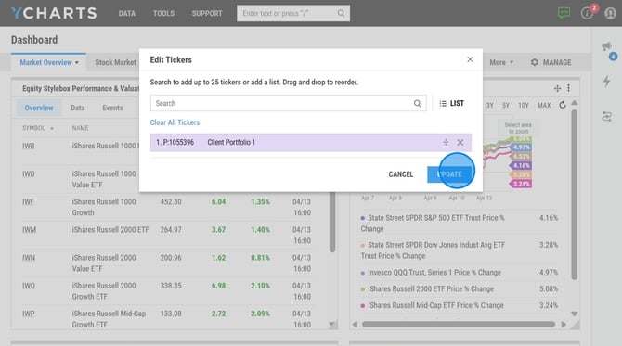Click Clear All Tickers link
The height and width of the screenshot is (346, 622).
[175, 122]
